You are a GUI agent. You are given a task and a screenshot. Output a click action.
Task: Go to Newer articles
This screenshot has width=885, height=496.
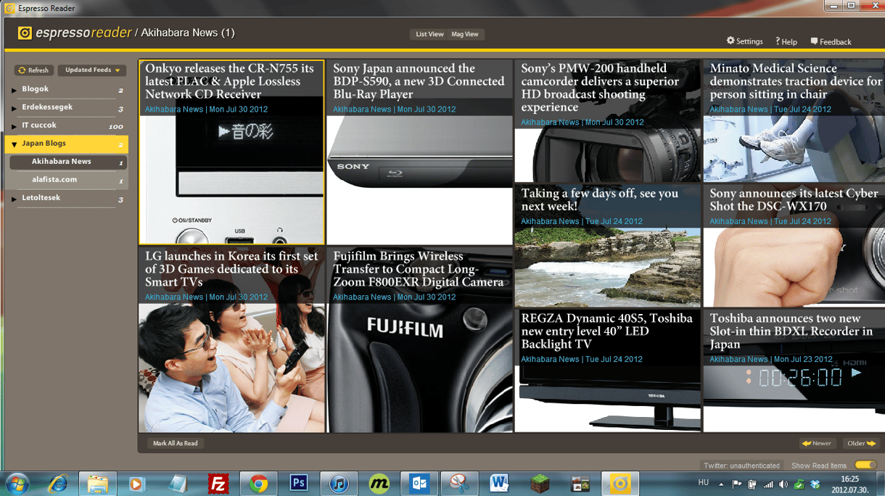tap(817, 443)
